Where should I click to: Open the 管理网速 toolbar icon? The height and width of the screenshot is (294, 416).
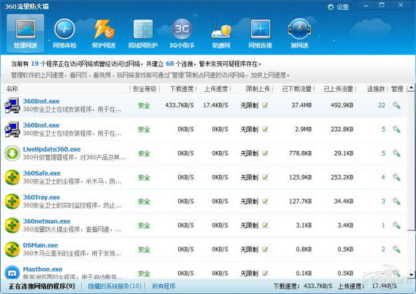pyautogui.click(x=25, y=34)
